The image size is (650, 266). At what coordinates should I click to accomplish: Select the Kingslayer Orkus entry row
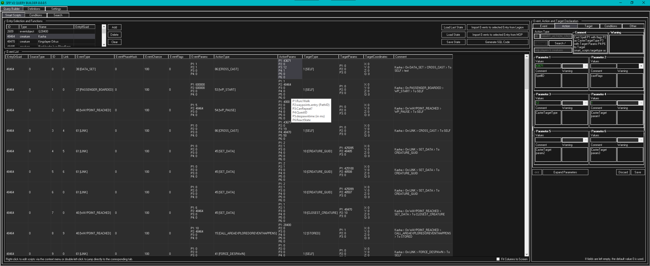coord(48,42)
